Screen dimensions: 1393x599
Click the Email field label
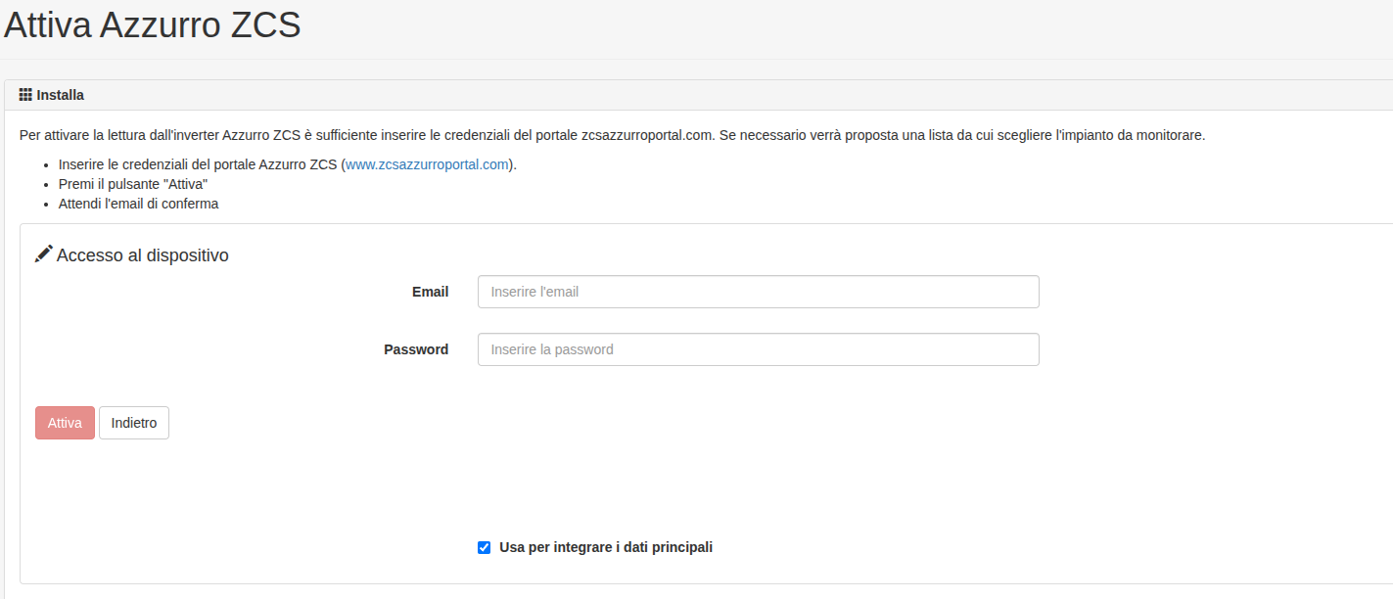pyautogui.click(x=431, y=292)
